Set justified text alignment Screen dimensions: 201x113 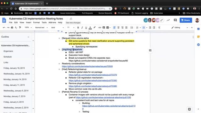pos(126,28)
